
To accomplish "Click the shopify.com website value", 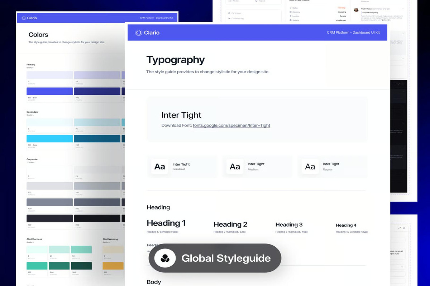I will click(341, 20).
